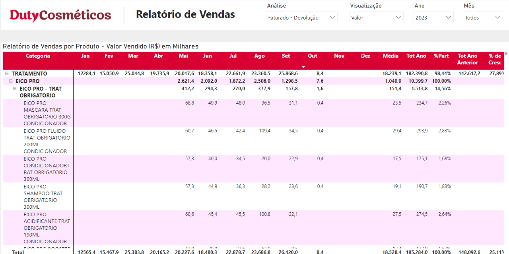Click the Dez column header
Viewport: 509px width, 254px height.
click(x=365, y=56)
